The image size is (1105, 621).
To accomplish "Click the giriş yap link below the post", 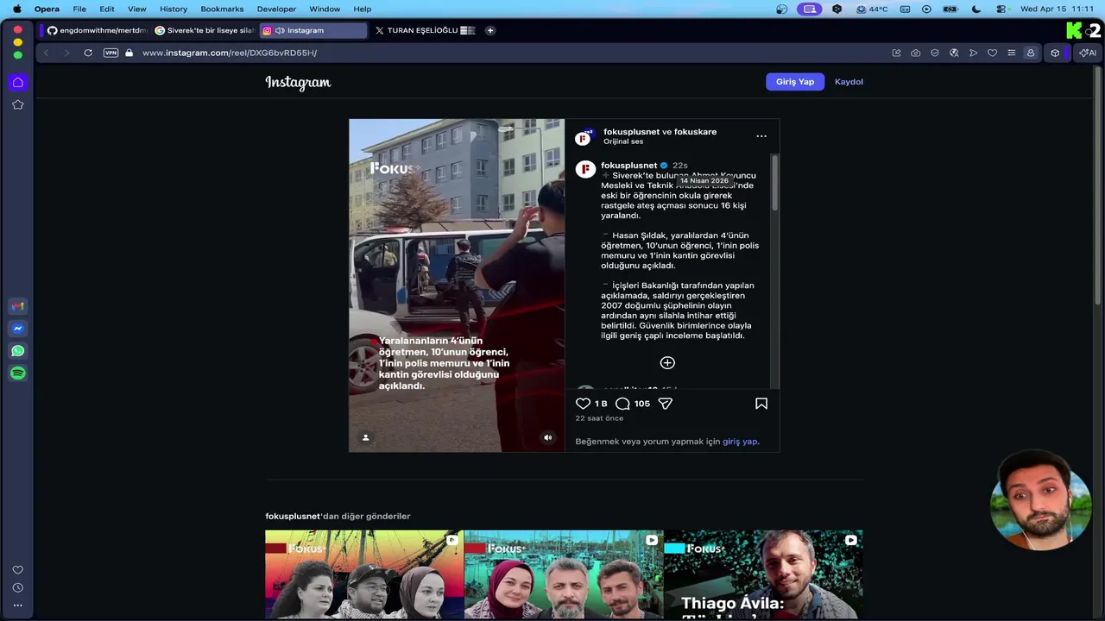I will pos(740,442).
